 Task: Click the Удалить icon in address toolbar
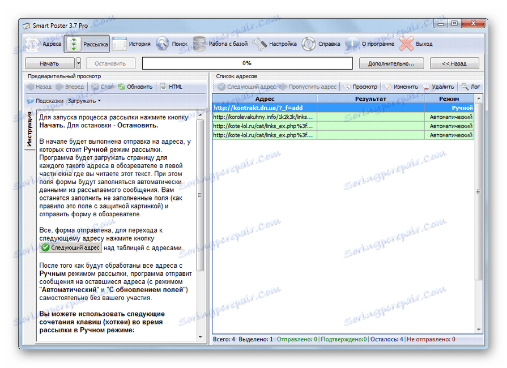[x=427, y=87]
